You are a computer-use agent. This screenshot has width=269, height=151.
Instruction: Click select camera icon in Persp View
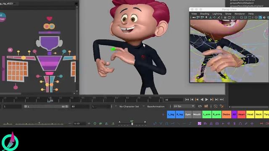(194, 18)
